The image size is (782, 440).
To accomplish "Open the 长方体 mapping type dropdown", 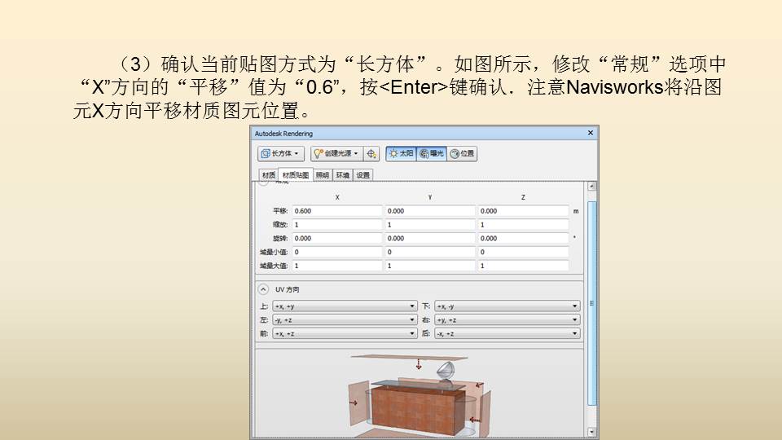I will click(281, 154).
